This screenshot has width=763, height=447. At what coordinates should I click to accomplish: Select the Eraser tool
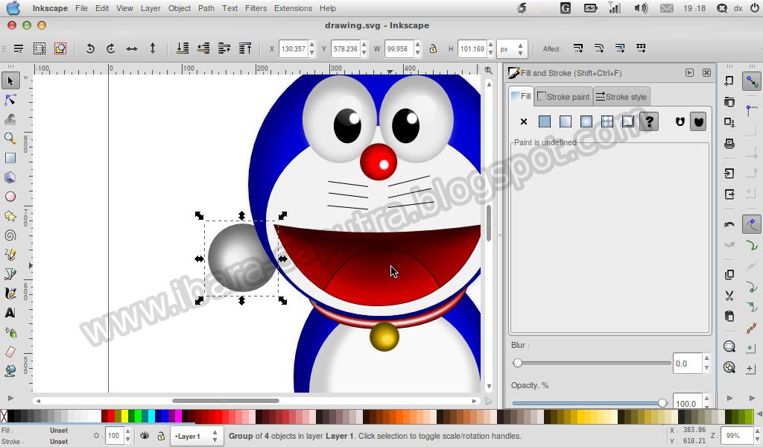[10, 351]
